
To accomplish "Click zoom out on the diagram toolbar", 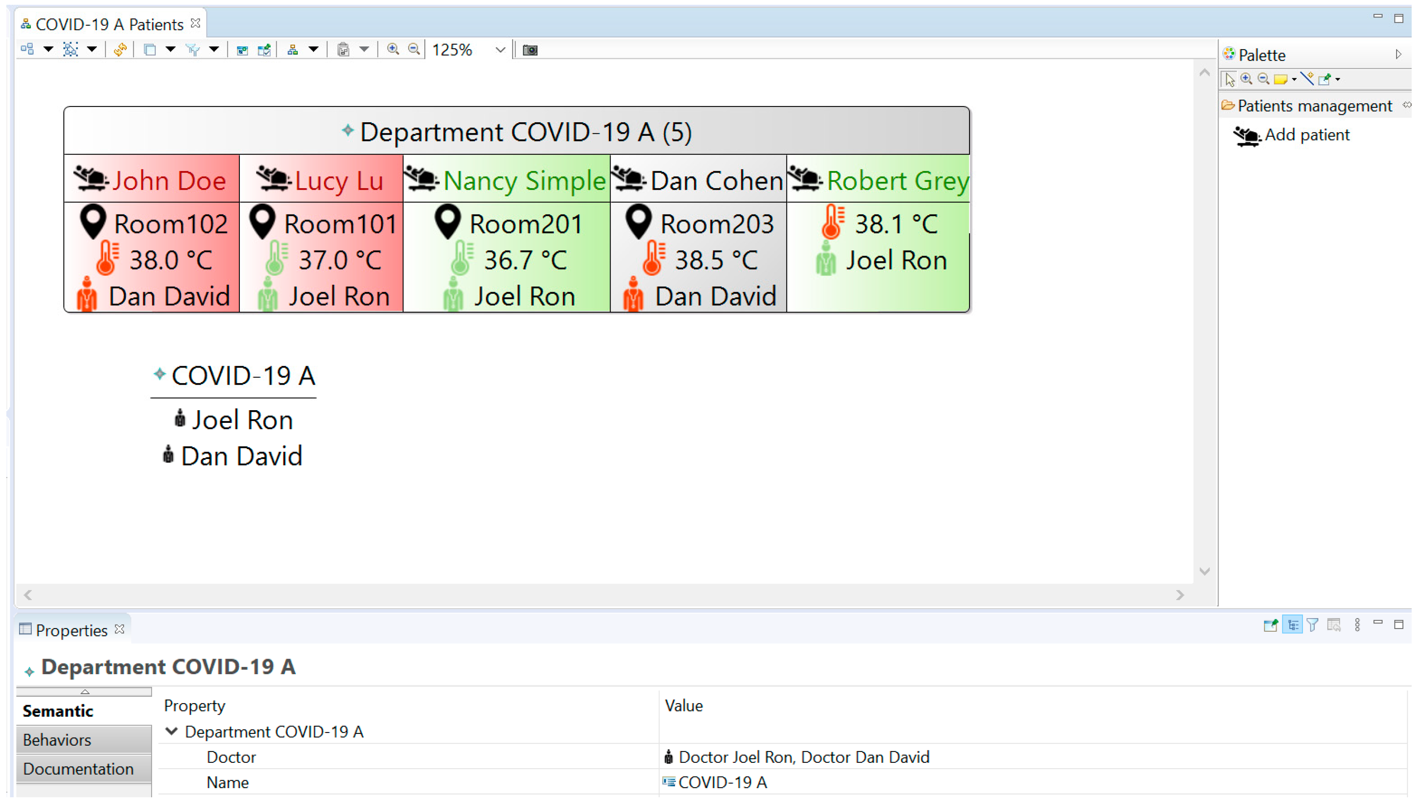I will pyautogui.click(x=413, y=50).
